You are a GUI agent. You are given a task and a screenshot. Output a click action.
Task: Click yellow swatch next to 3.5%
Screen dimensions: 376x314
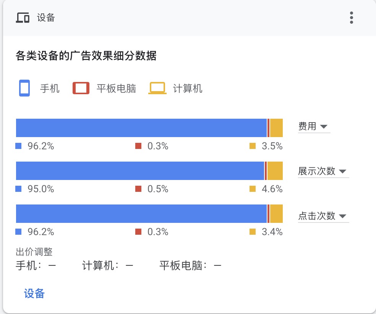[253, 146]
